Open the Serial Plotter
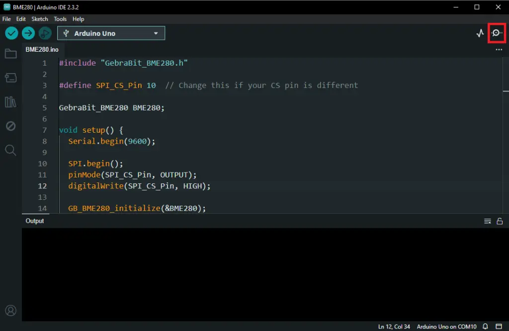Image resolution: width=509 pixels, height=331 pixels. 480,33
